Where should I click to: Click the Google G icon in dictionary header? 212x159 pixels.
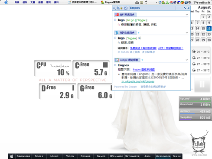[117, 60]
